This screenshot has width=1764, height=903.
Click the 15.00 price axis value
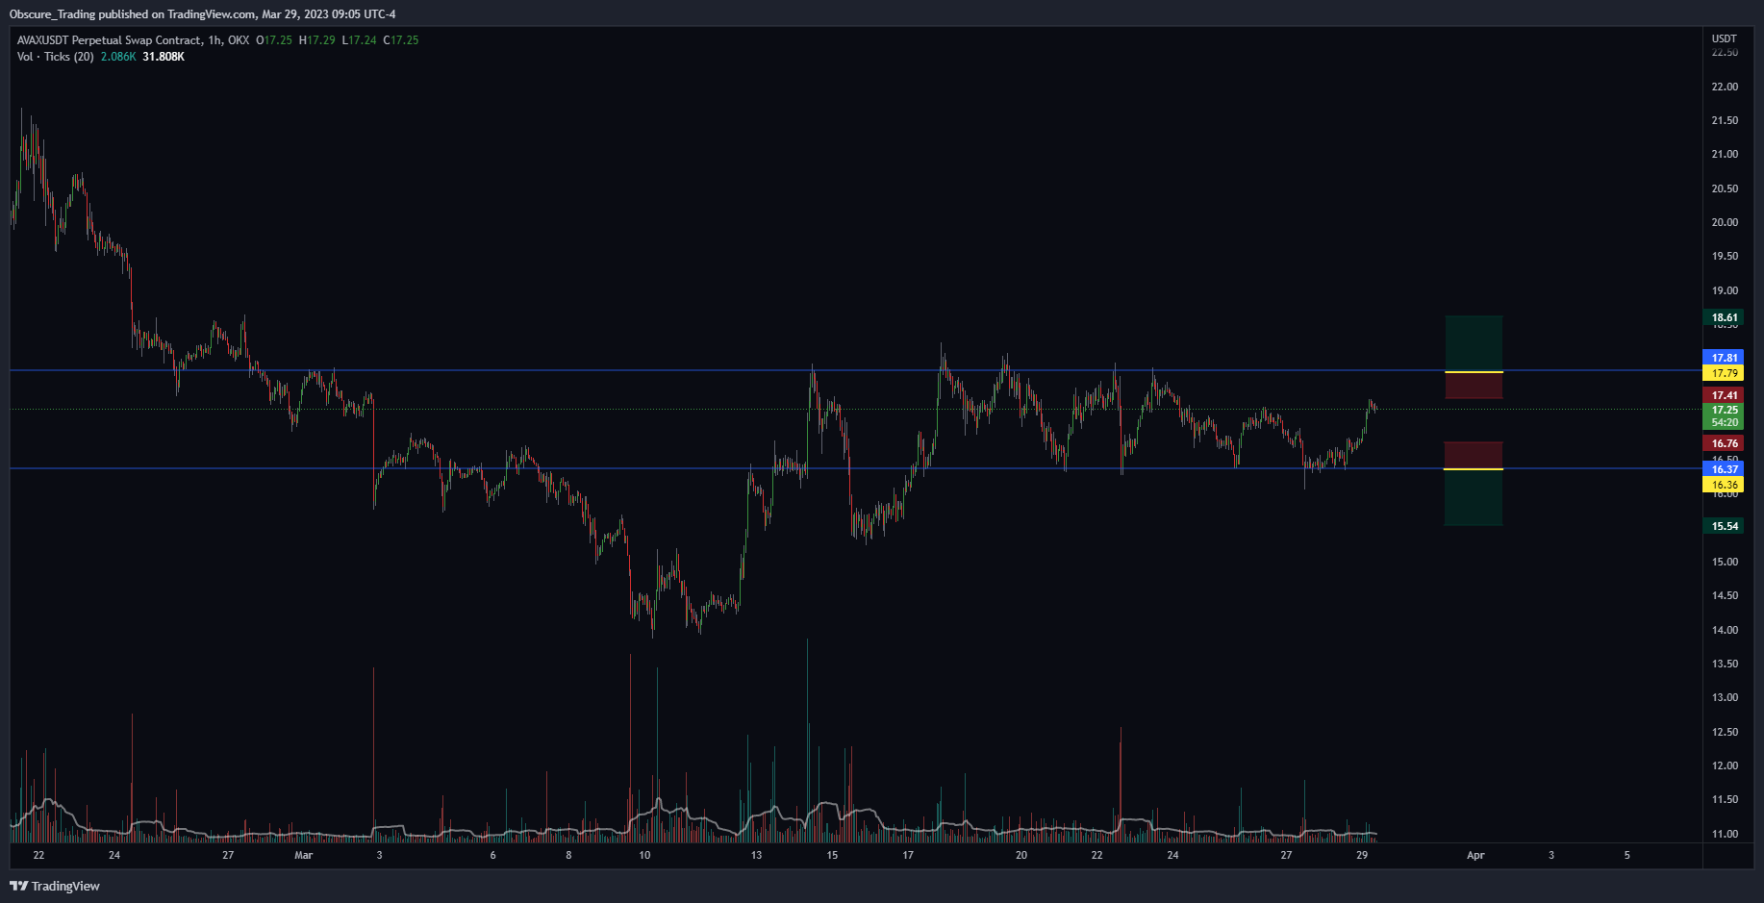(x=1725, y=562)
